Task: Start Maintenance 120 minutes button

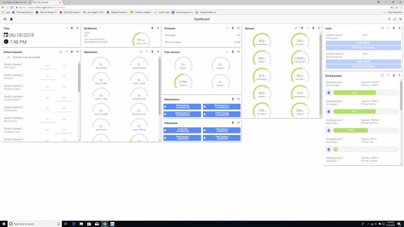Action: (182, 106)
